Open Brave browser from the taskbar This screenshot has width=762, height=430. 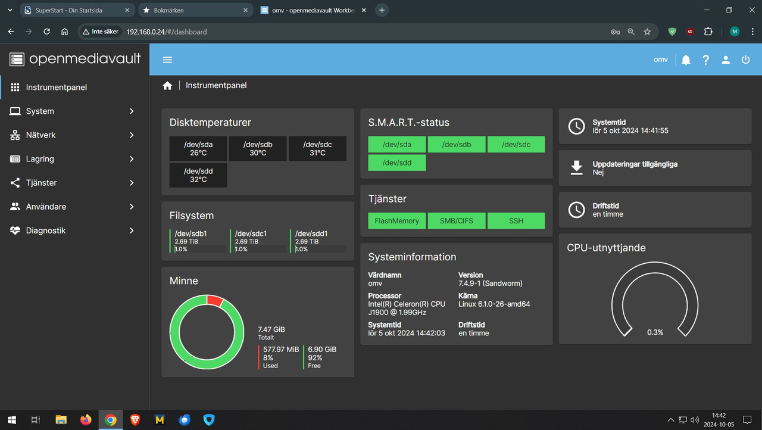135,420
